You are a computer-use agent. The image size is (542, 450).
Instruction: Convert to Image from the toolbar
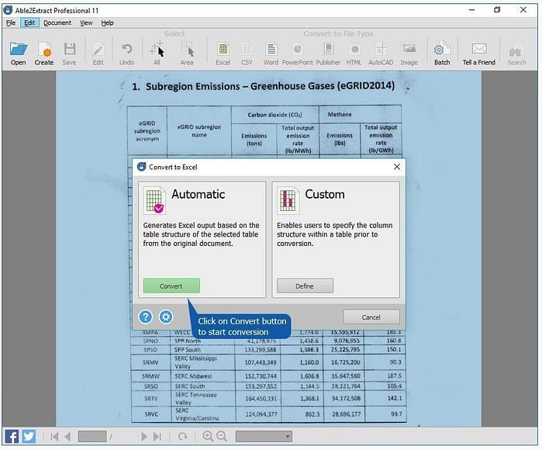click(409, 54)
